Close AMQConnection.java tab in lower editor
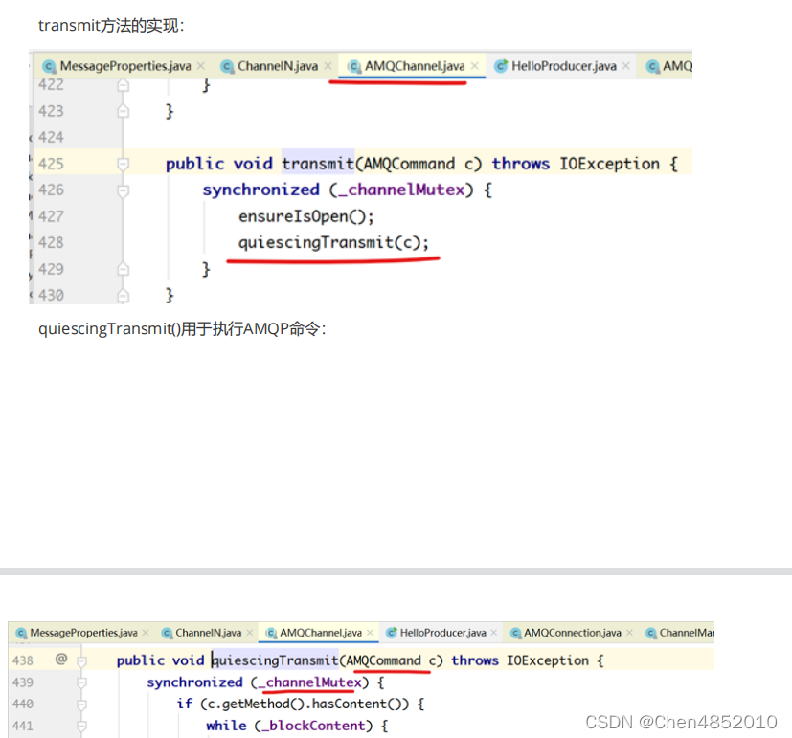Image resolution: width=792 pixels, height=738 pixels. pyautogui.click(x=629, y=632)
